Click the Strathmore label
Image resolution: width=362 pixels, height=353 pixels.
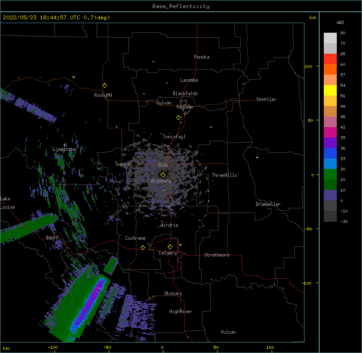tap(217, 255)
